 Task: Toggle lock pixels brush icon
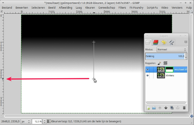(x=159, y=63)
